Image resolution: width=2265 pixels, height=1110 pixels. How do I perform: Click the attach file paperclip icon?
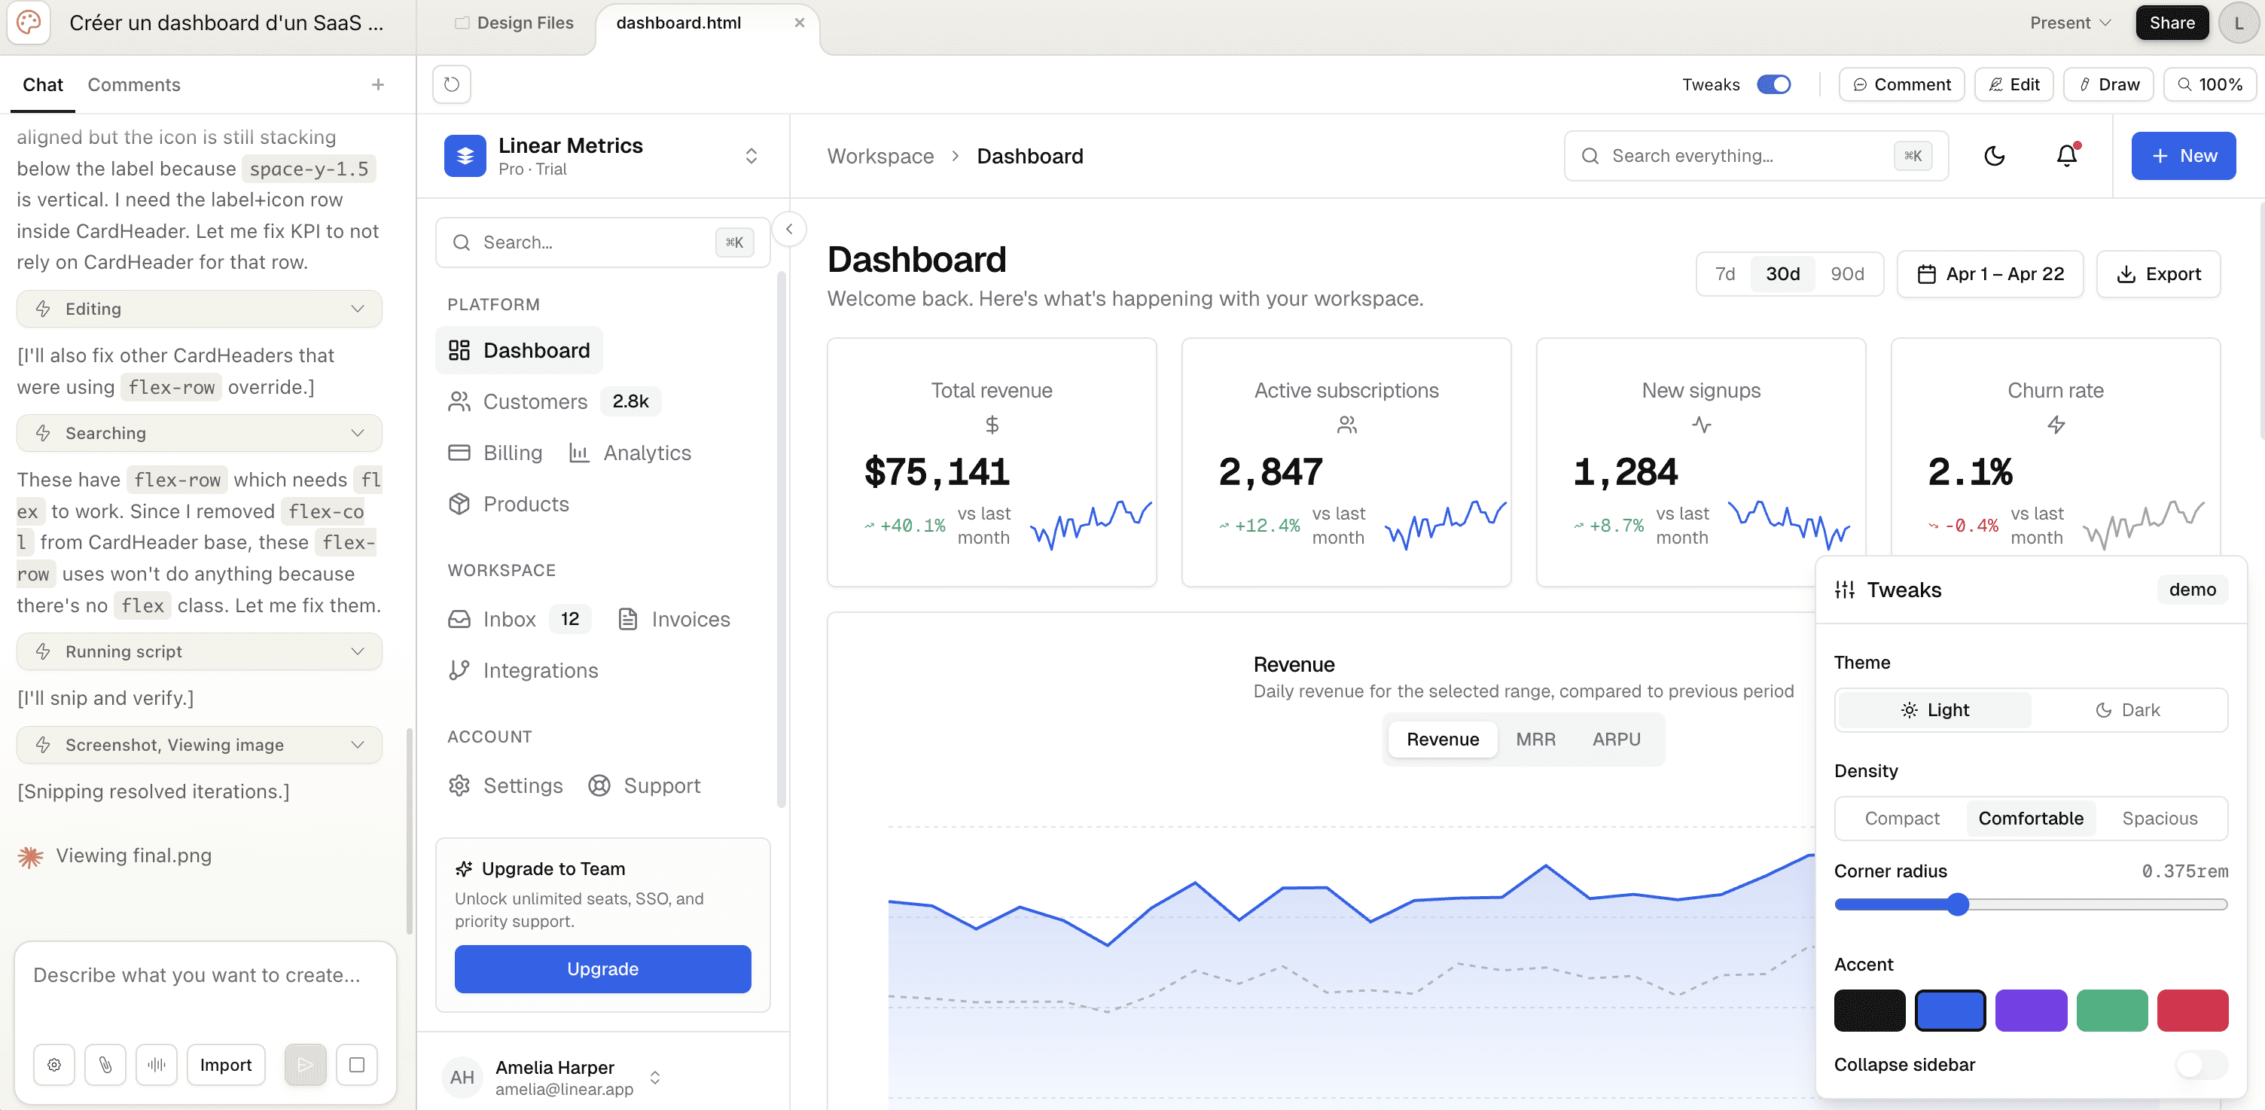105,1065
